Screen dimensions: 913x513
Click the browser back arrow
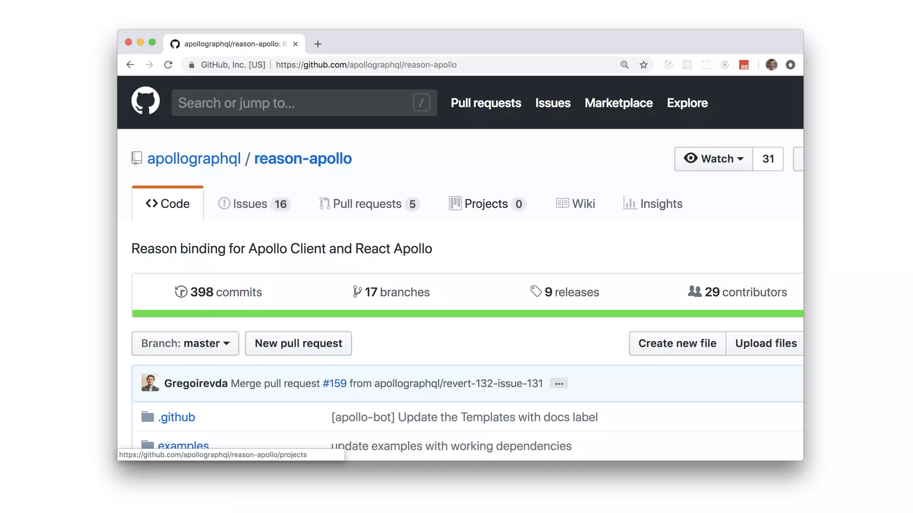[x=130, y=65]
